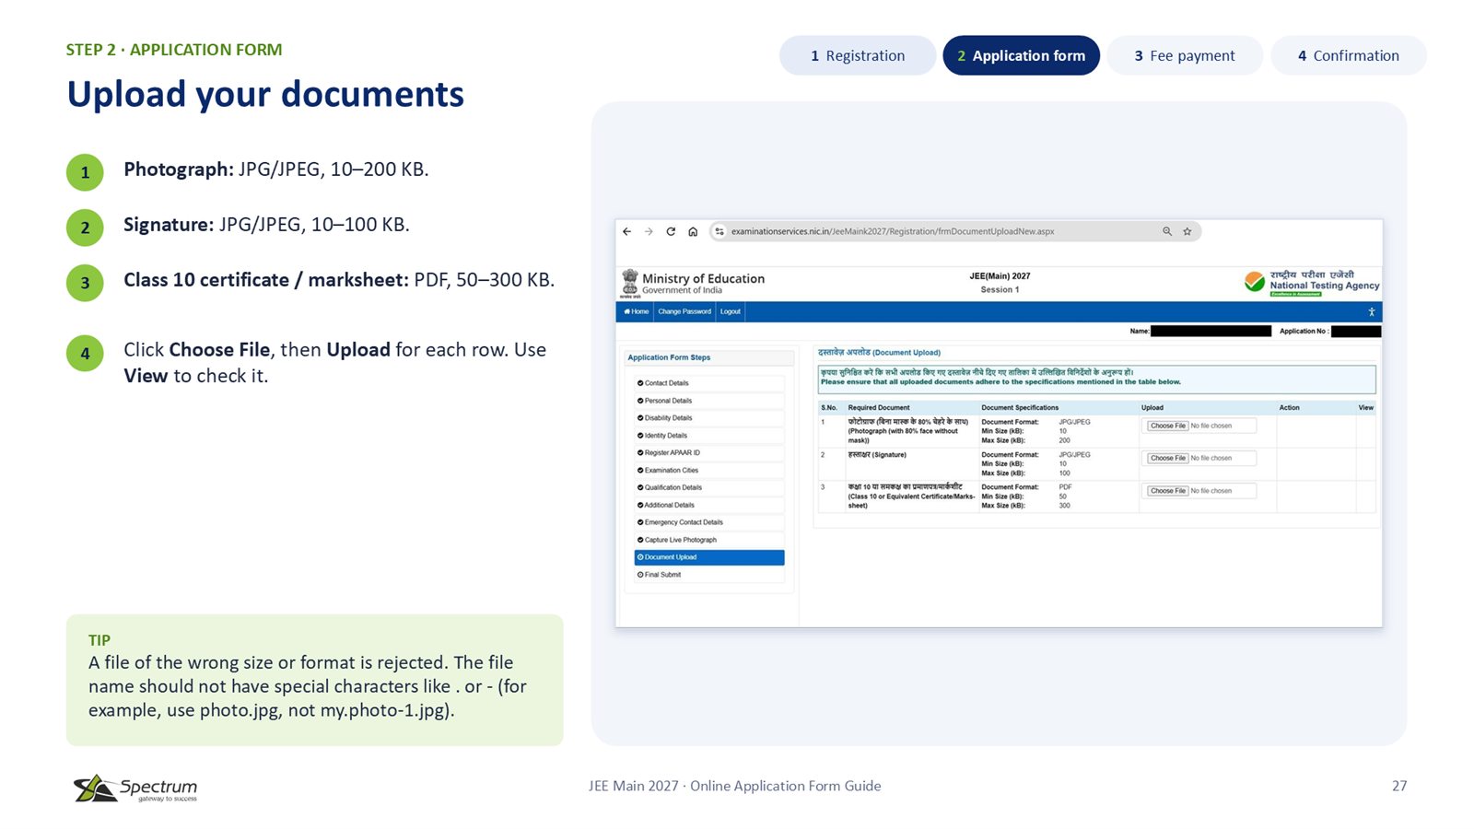Click the Ministry of Education emblem

point(630,283)
